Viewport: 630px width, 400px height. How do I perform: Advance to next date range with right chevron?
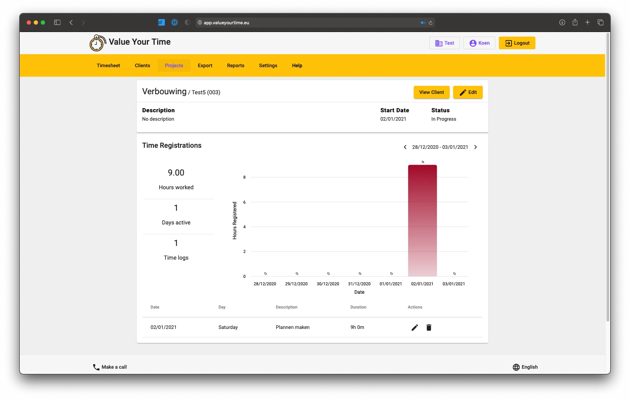[x=475, y=147]
